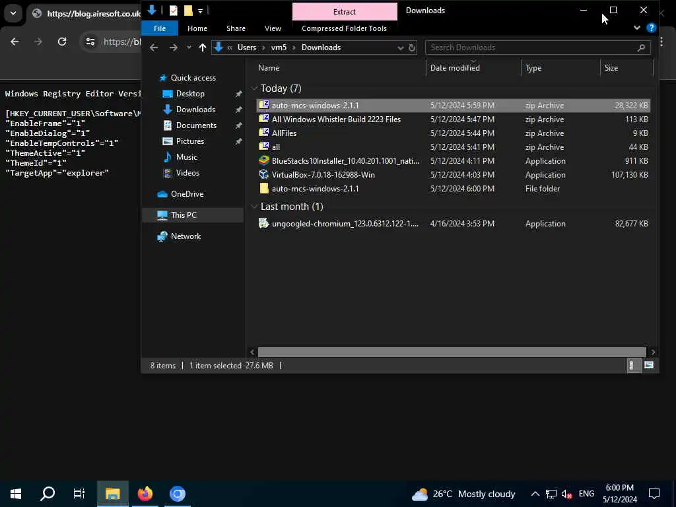Switch to the Home ribbon tab

pyautogui.click(x=197, y=28)
